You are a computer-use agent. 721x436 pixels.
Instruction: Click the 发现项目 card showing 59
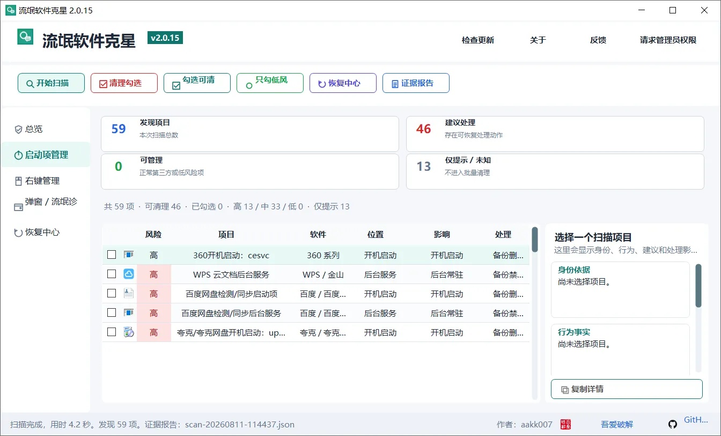click(250, 134)
